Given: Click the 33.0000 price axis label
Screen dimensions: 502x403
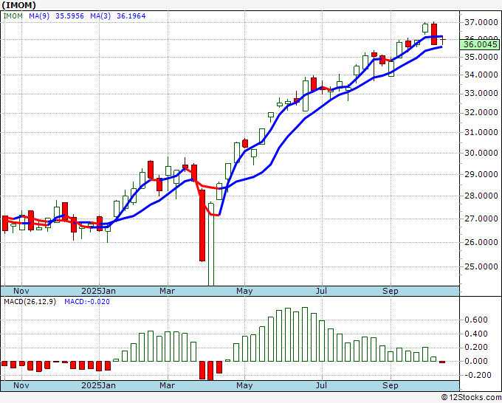Looking at the screenshot, I should [x=481, y=94].
